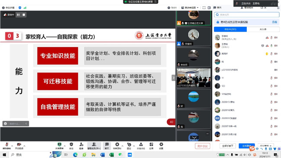Click the blue Mute All button
281x158 pixels.
247,146
